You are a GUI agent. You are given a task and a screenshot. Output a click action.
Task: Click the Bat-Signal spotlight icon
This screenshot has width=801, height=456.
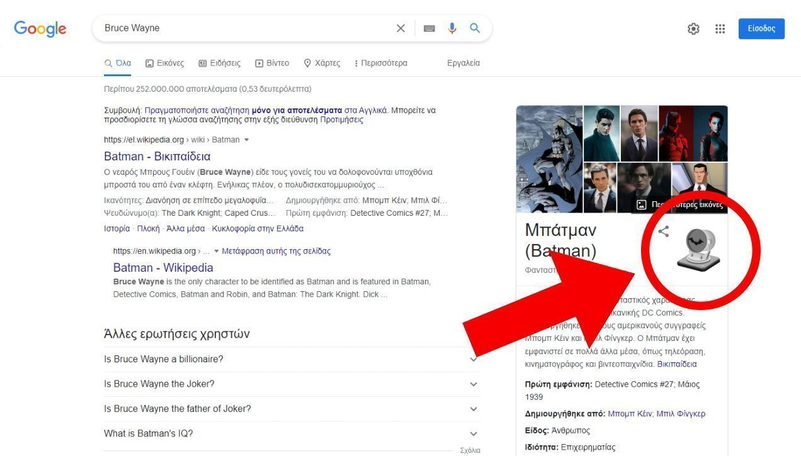(700, 250)
